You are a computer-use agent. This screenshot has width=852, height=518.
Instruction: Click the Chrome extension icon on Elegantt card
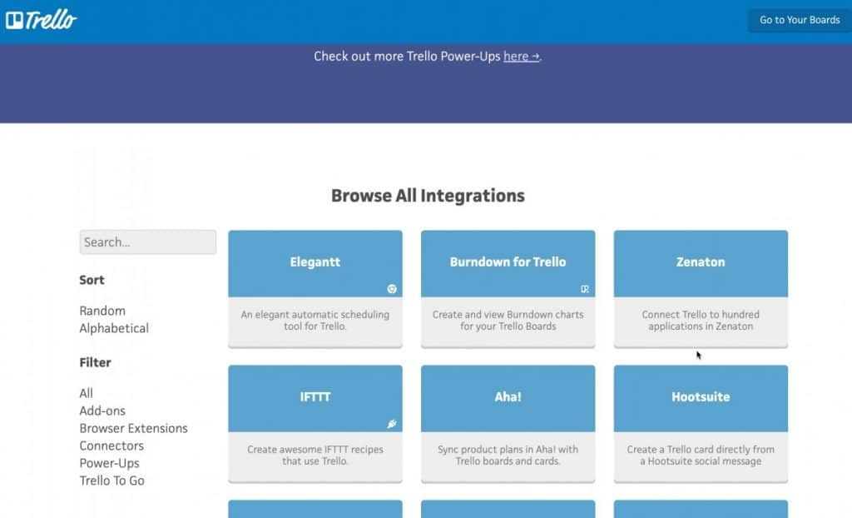pyautogui.click(x=392, y=289)
